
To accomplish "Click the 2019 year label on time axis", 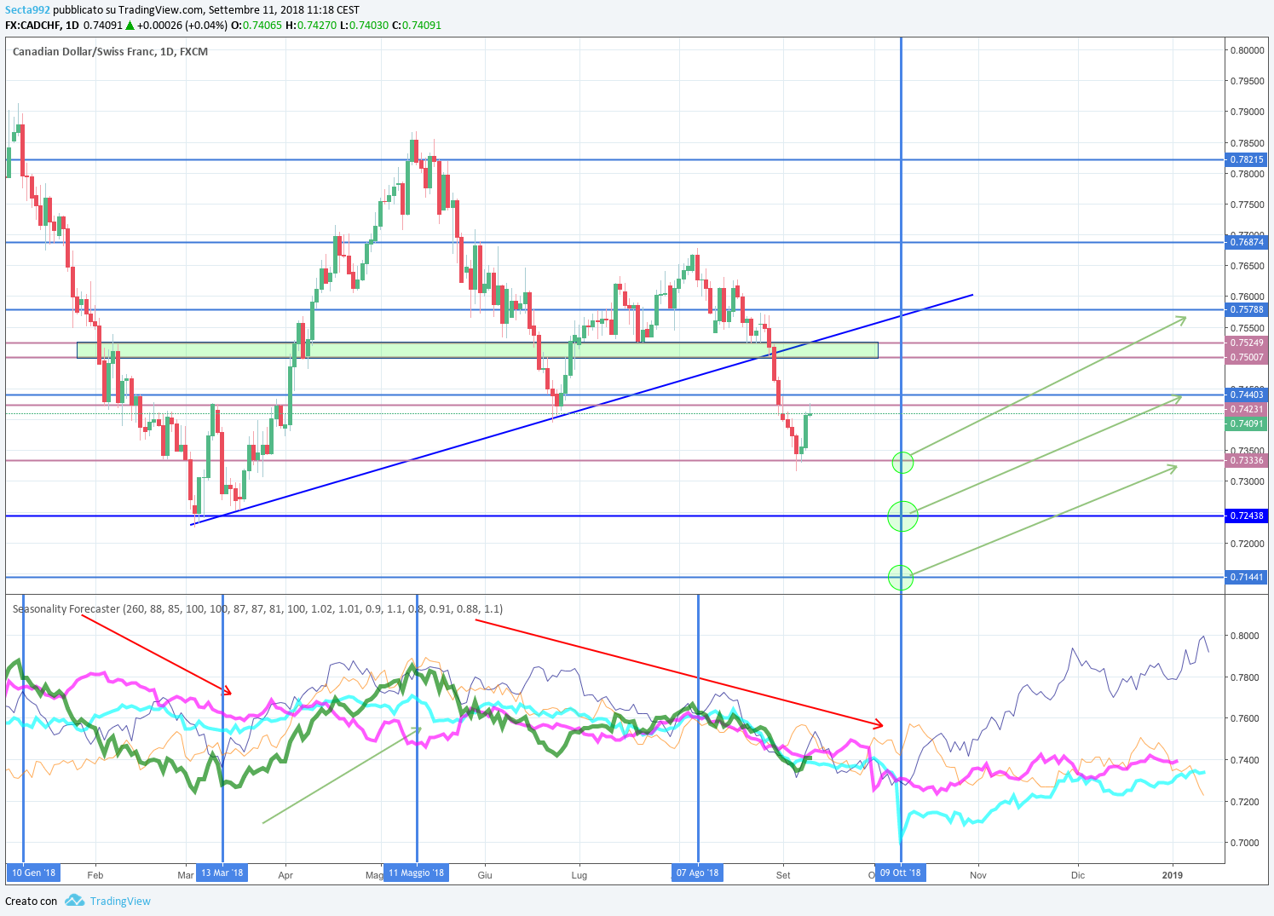I will point(1173,875).
